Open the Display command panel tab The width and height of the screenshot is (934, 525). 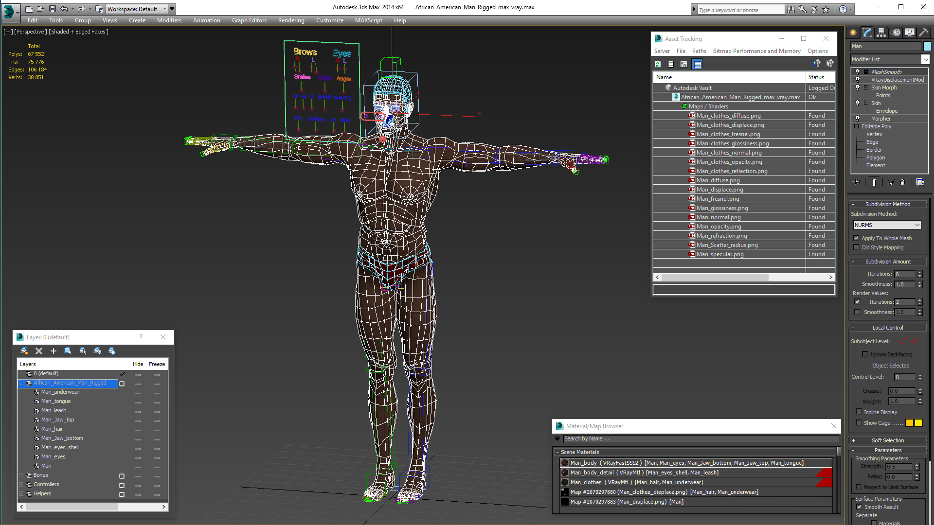pos(909,33)
